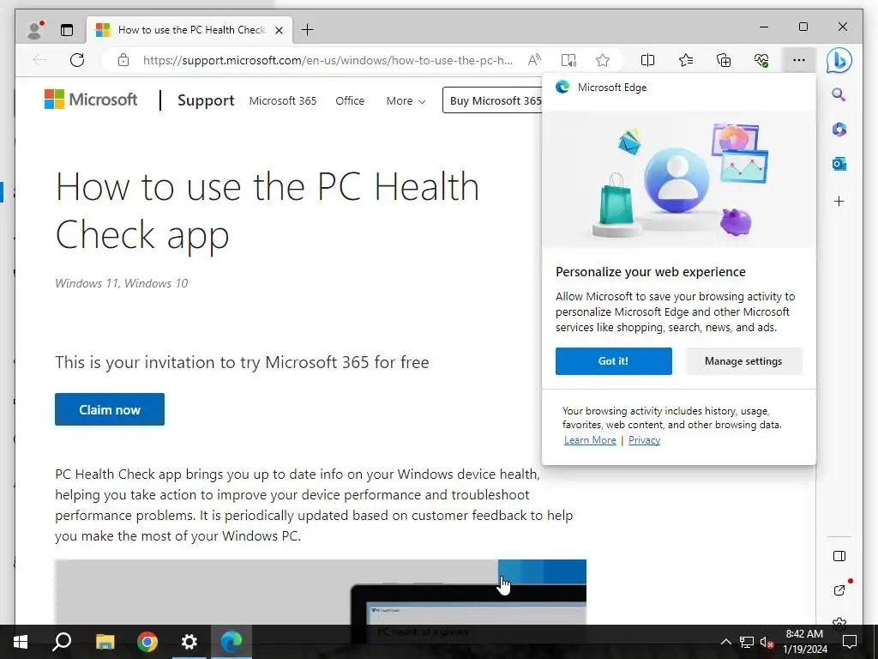Open Office nav item
The width and height of the screenshot is (878, 659).
350,101
